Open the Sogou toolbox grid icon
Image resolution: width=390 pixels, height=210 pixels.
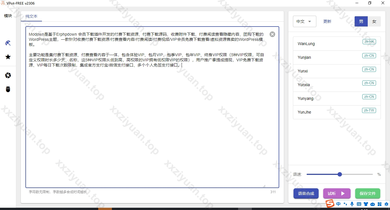point(379,204)
